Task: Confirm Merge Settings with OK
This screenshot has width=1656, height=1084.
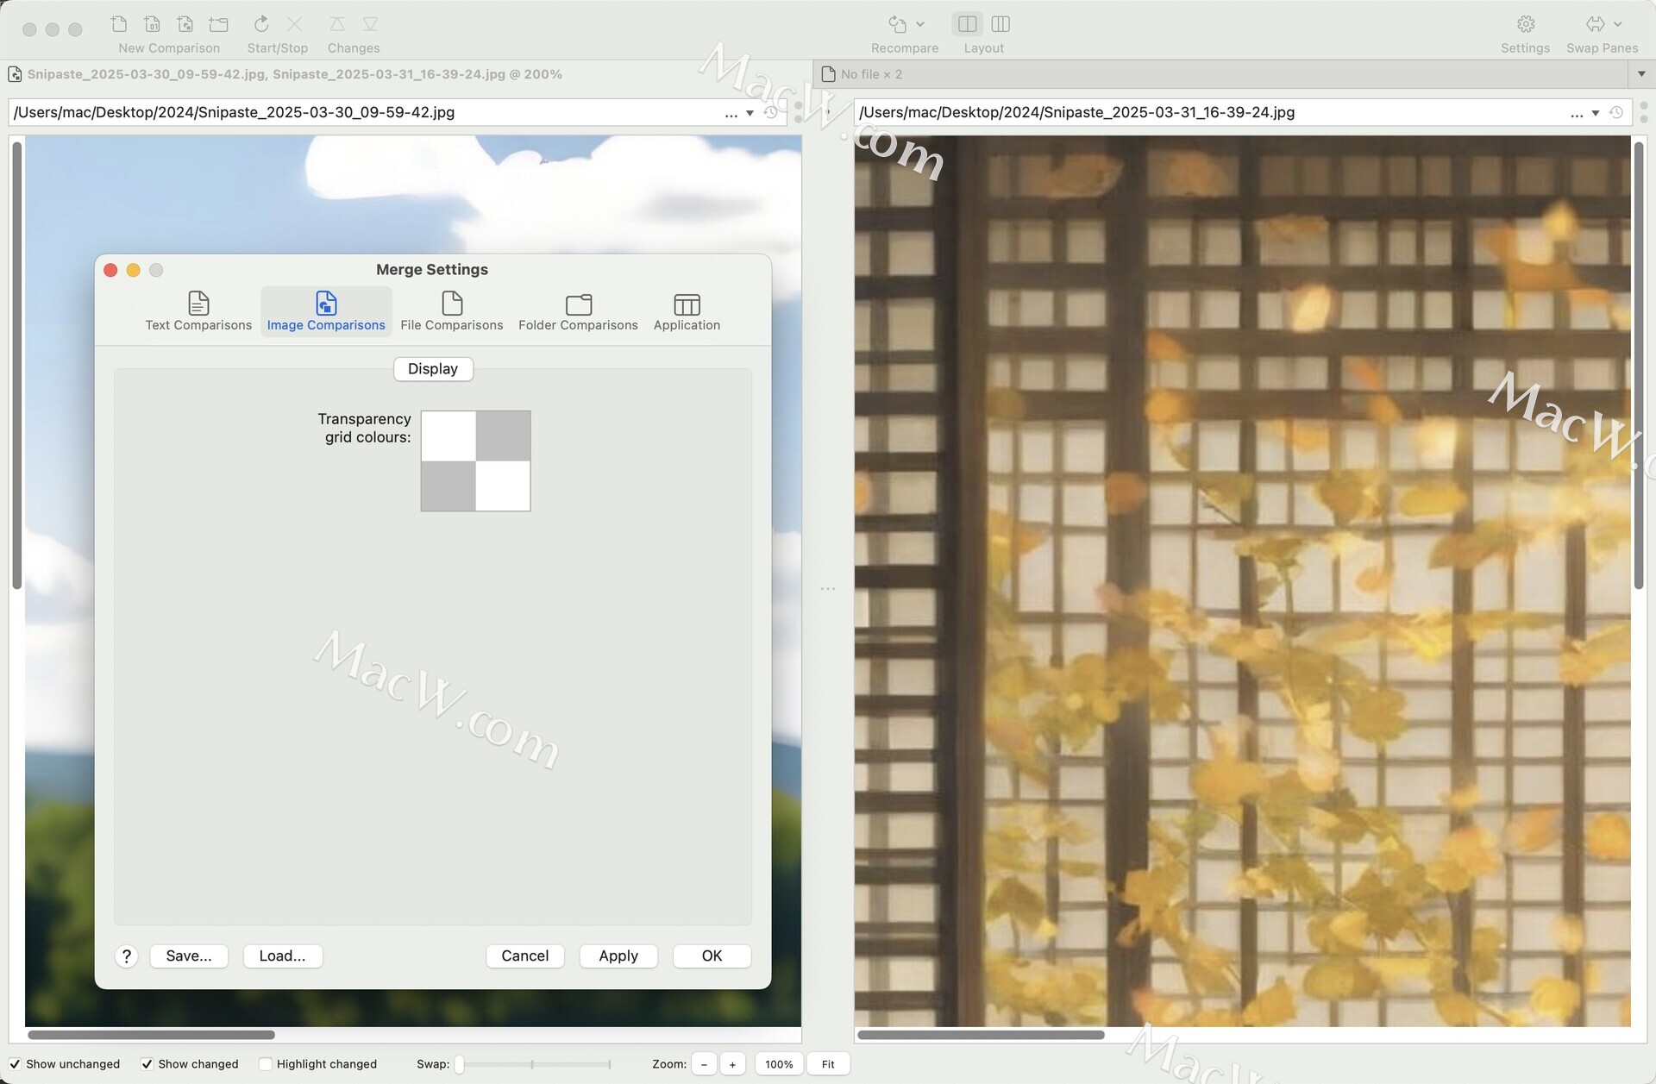Action: (x=712, y=956)
